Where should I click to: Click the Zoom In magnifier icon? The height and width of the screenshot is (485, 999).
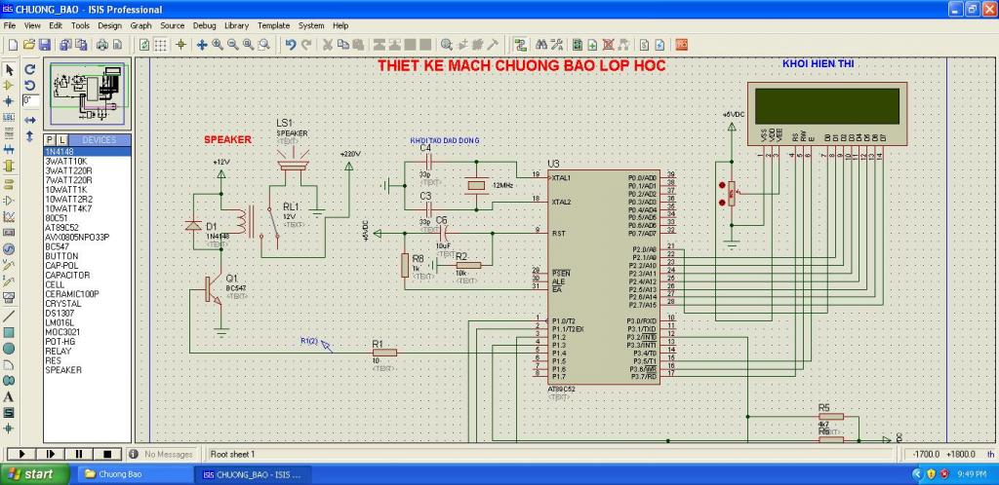(x=218, y=45)
